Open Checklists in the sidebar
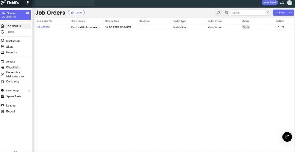The image size is (295, 152). pyautogui.click(x=16, y=68)
